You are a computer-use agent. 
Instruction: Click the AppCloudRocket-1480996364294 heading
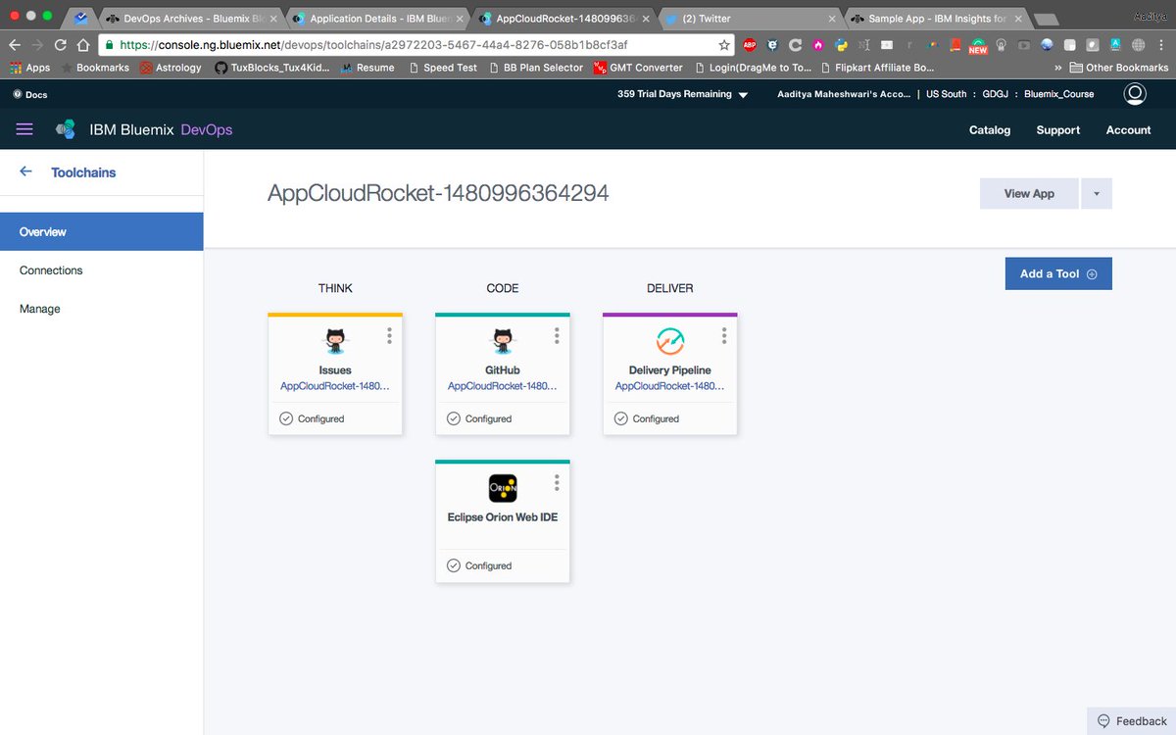click(x=438, y=193)
